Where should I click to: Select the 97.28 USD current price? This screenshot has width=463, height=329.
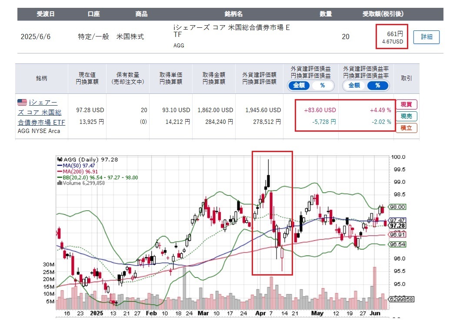[90, 110]
